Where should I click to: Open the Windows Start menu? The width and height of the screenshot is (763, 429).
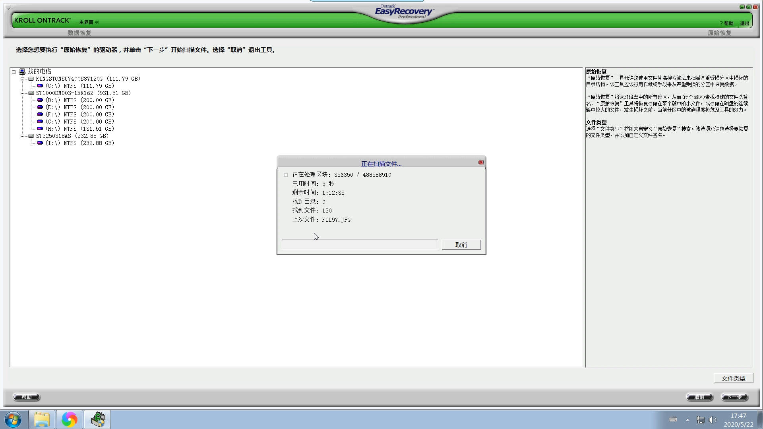tap(13, 419)
